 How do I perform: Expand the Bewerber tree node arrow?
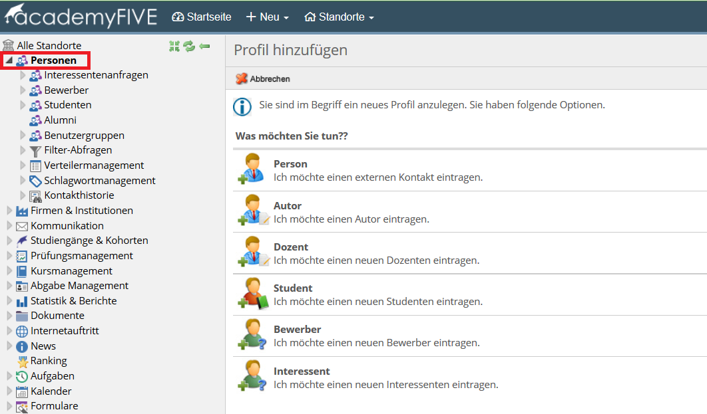tap(23, 90)
